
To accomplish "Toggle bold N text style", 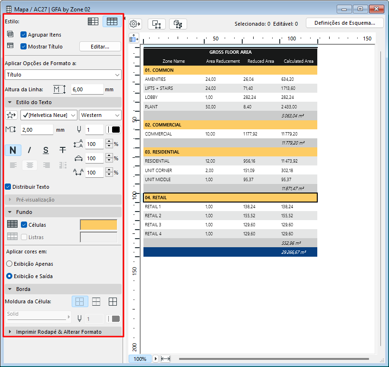I will click(x=13, y=150).
